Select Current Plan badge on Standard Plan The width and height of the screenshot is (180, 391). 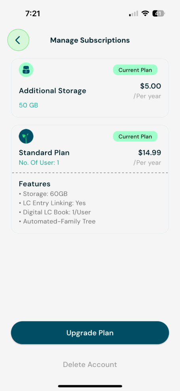pyautogui.click(x=135, y=137)
